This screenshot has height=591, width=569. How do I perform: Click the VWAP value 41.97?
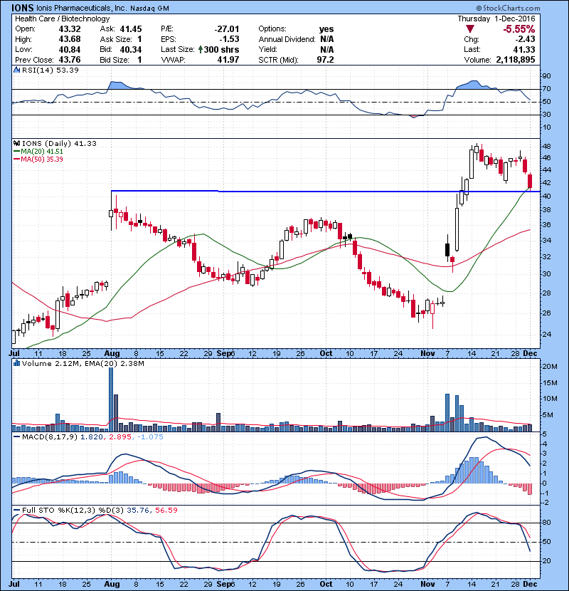coord(228,60)
